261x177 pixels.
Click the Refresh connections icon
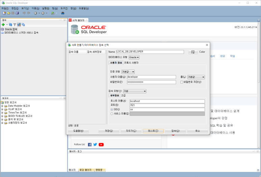pos(10,25)
